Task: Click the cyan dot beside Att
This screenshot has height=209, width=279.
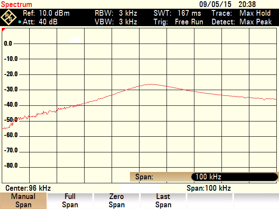Action: point(20,22)
